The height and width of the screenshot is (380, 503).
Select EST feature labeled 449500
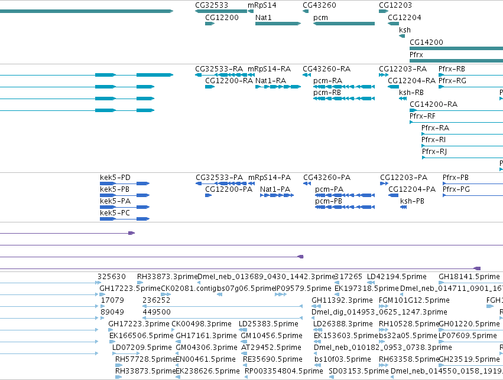(157, 312)
